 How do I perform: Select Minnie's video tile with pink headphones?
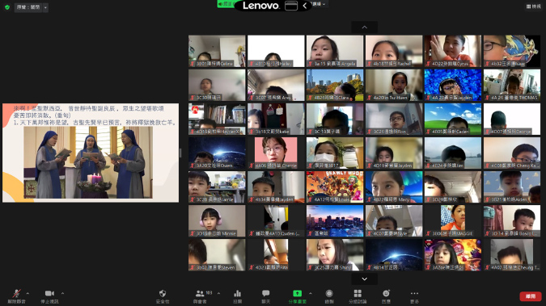[x=217, y=220]
